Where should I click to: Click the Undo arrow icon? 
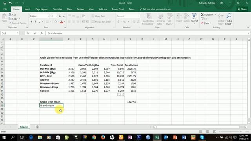10,3
